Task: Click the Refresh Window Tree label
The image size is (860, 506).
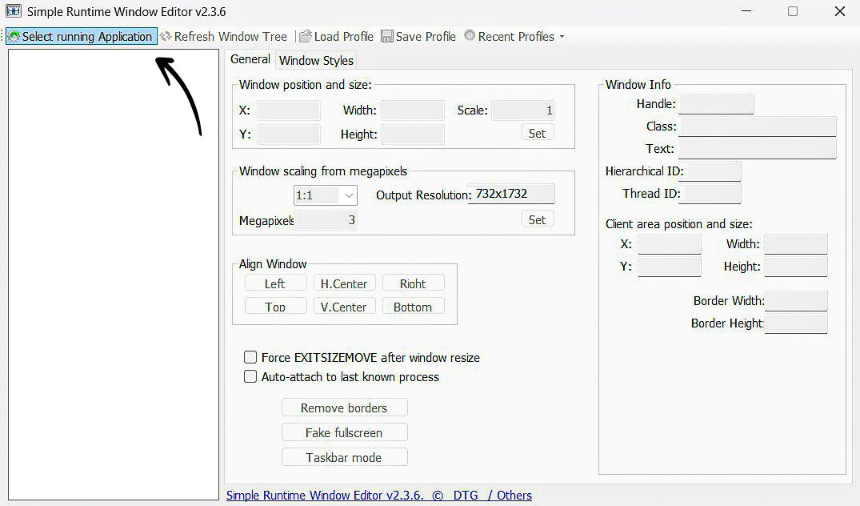Action: (x=230, y=37)
